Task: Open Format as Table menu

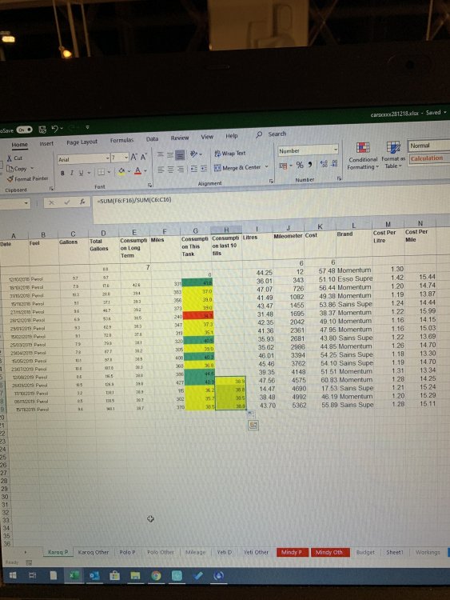Action: point(393,155)
